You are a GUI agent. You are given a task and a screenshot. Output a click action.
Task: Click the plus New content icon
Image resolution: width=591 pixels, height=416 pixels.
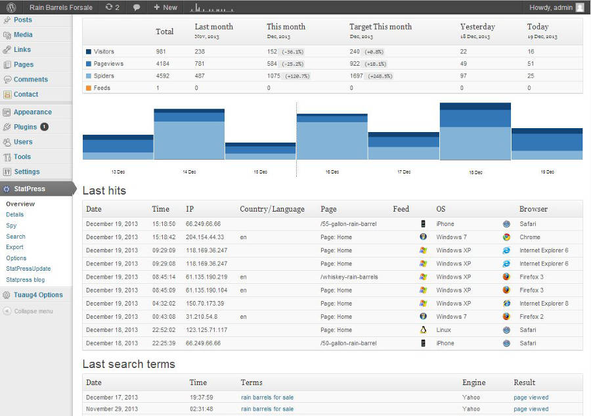(157, 7)
